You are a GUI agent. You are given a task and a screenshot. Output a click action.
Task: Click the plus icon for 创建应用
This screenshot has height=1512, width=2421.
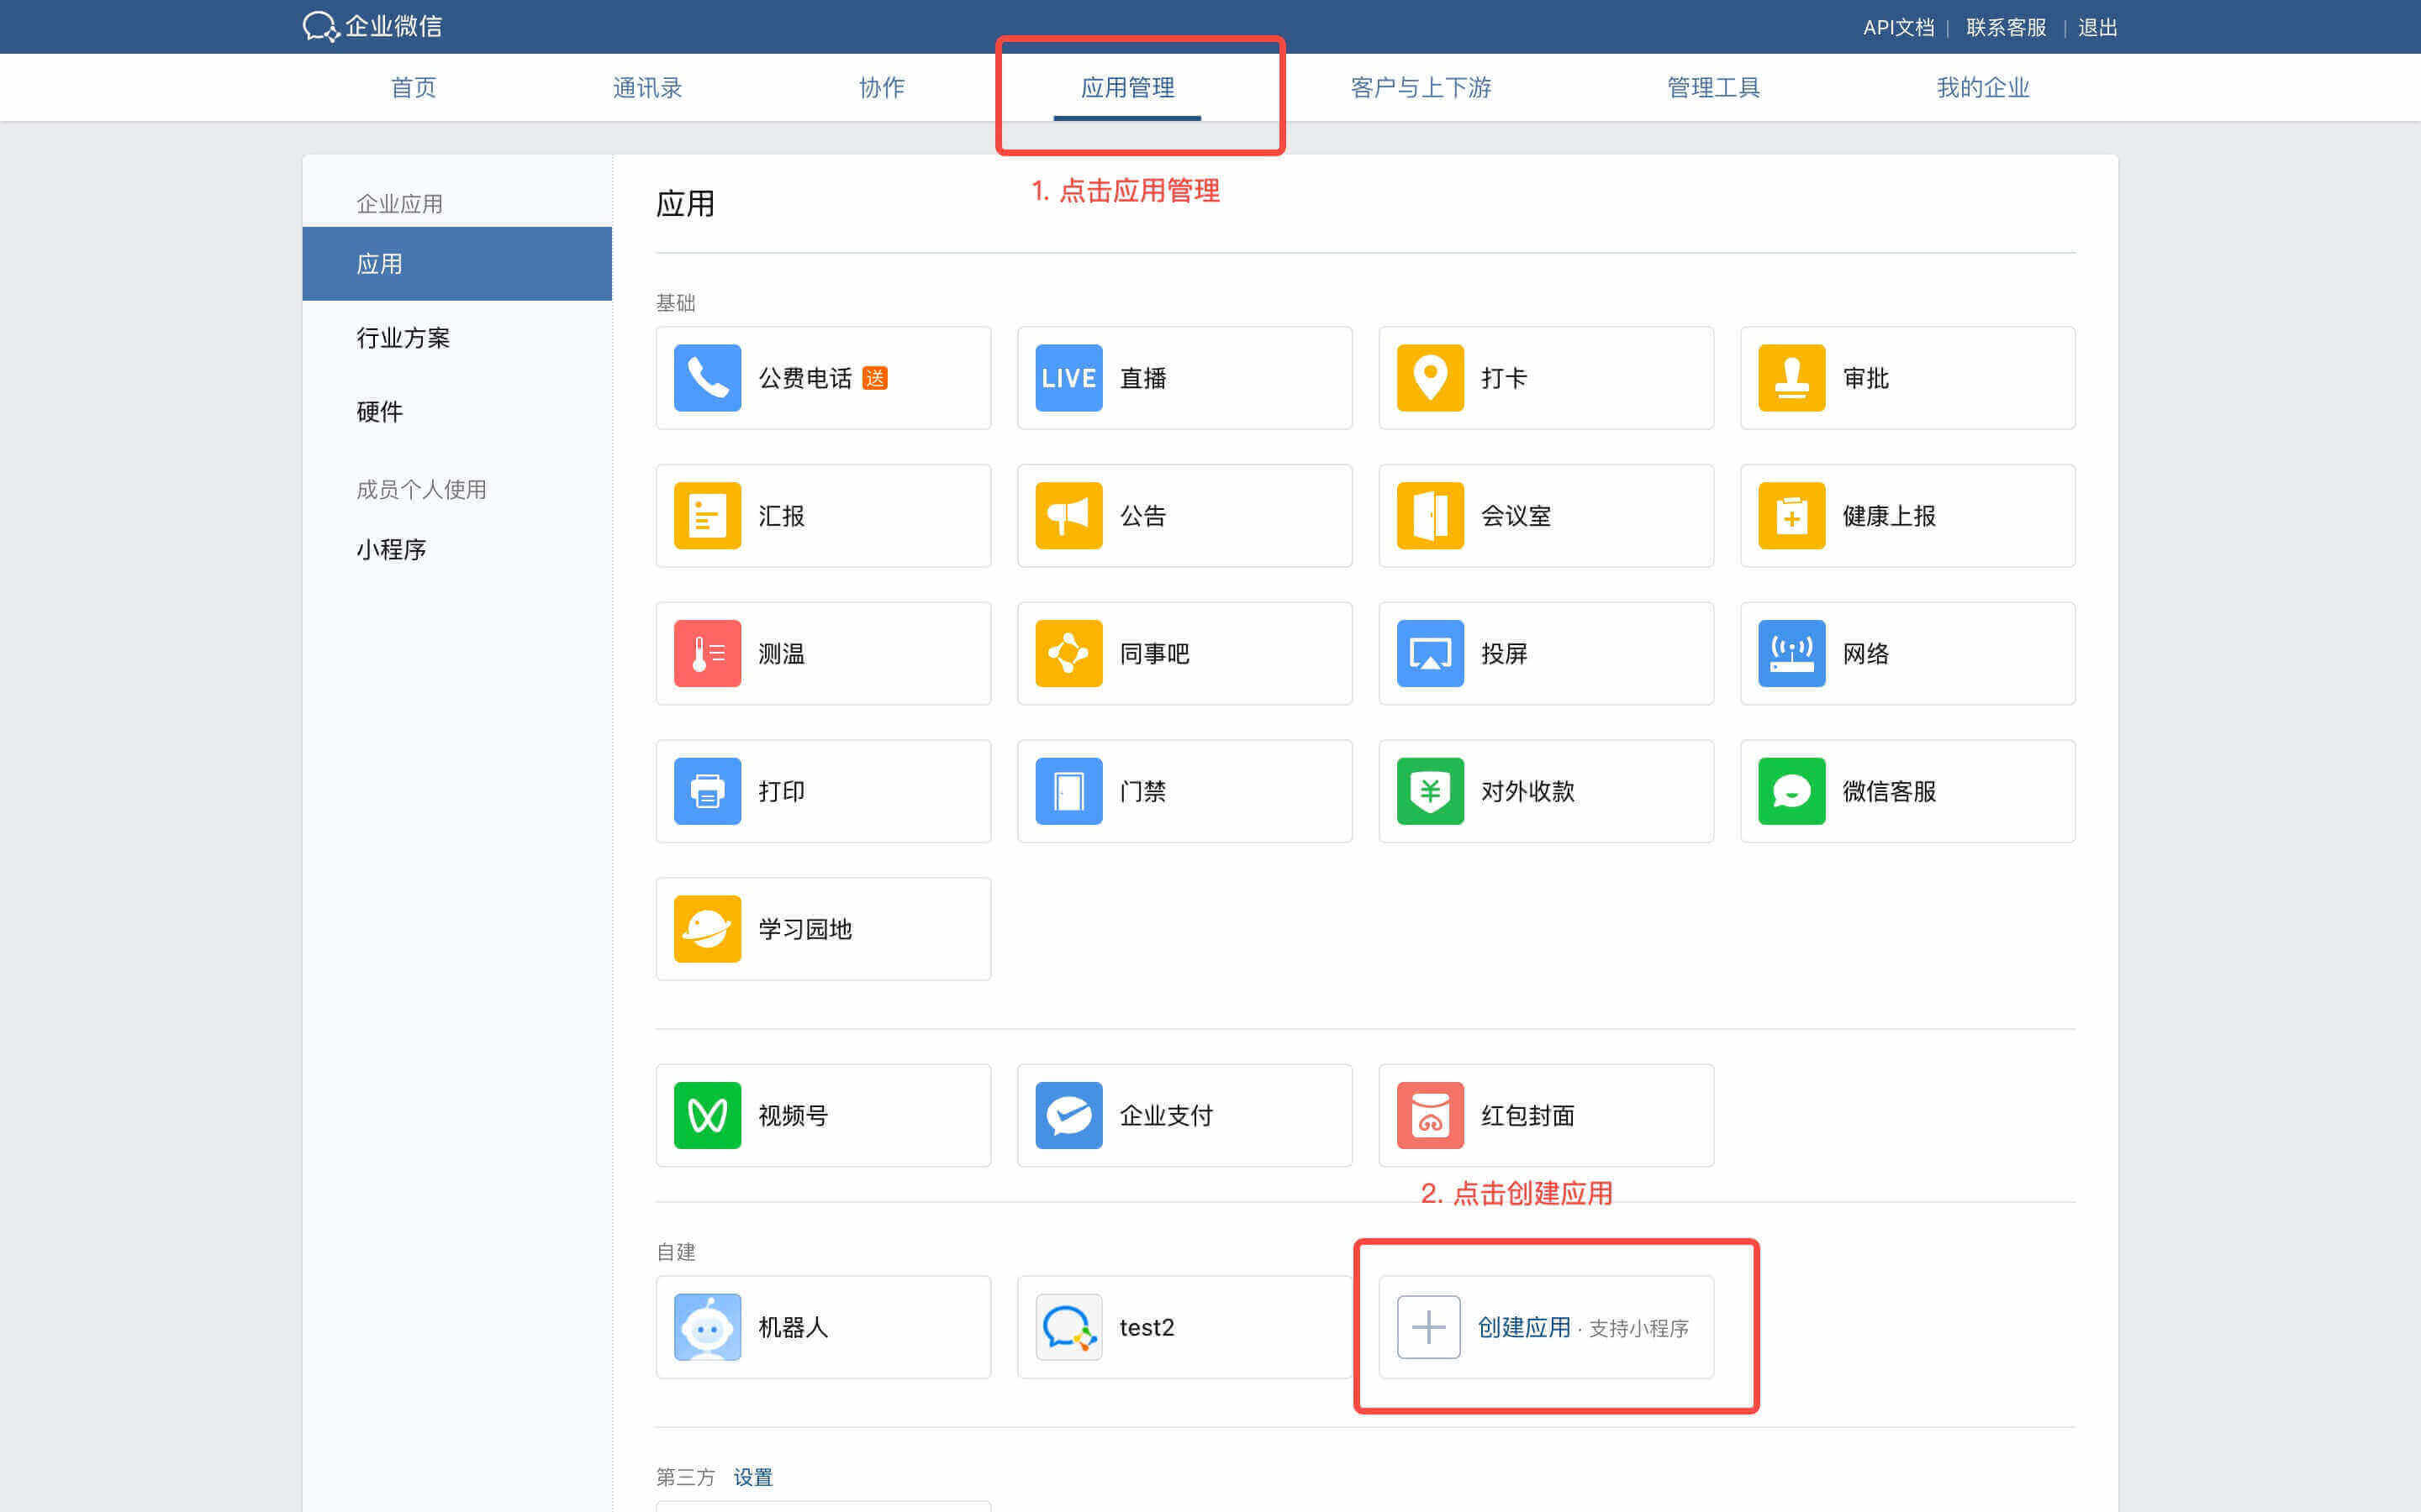click(1427, 1327)
